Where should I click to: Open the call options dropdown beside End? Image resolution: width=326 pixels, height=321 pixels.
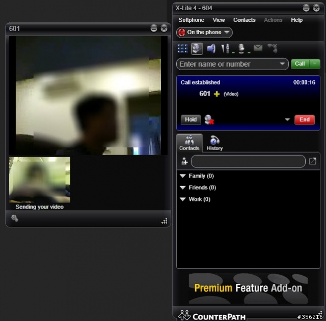click(287, 120)
